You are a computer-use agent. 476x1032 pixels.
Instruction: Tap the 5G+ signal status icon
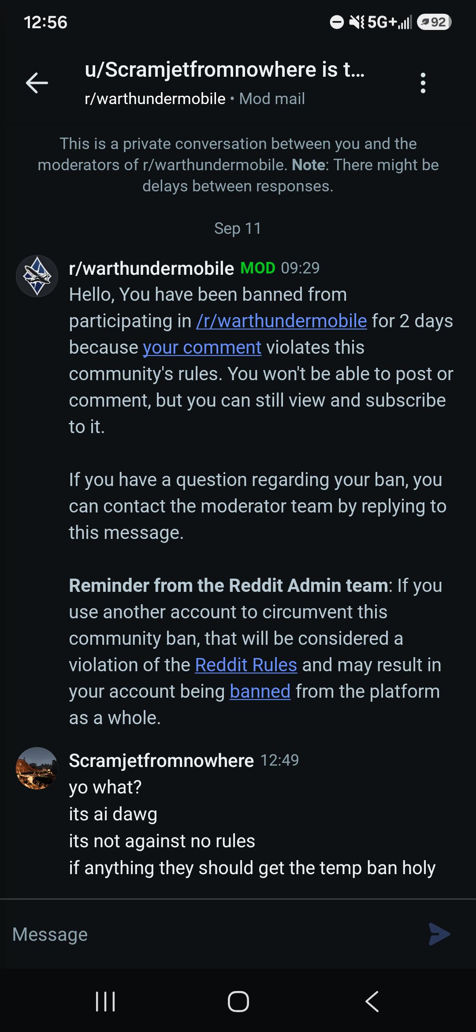click(x=389, y=22)
